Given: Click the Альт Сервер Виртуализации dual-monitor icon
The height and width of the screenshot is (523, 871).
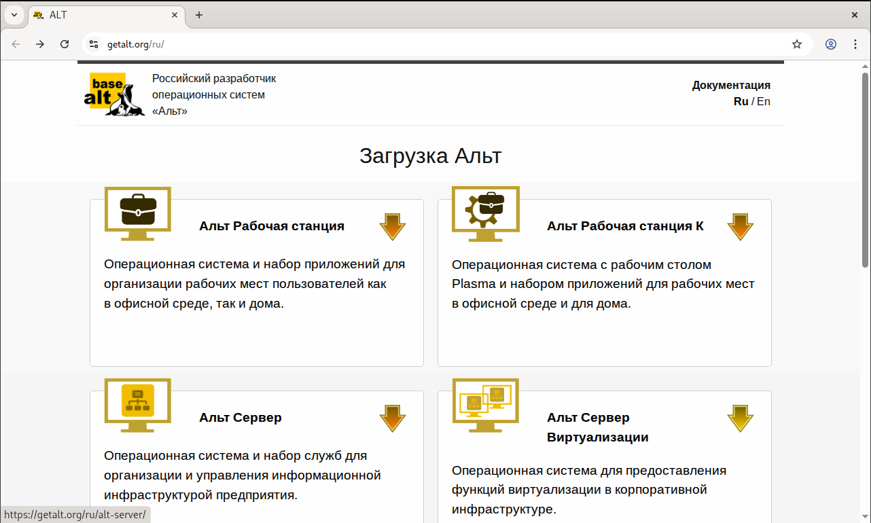Looking at the screenshot, I should click(486, 404).
